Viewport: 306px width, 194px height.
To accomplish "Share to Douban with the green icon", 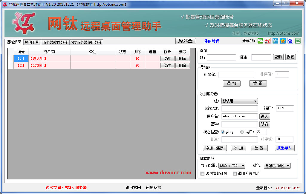I will pos(297,41).
